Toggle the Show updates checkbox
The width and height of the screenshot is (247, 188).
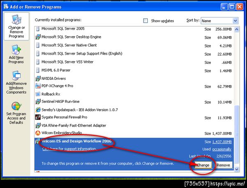(145, 21)
